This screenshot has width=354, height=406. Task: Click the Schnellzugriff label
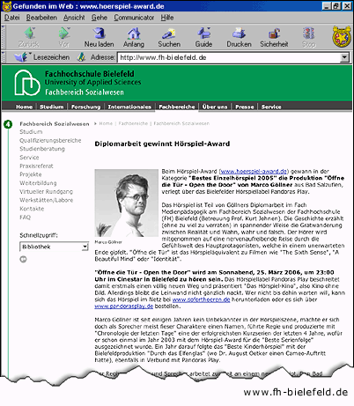coord(39,235)
